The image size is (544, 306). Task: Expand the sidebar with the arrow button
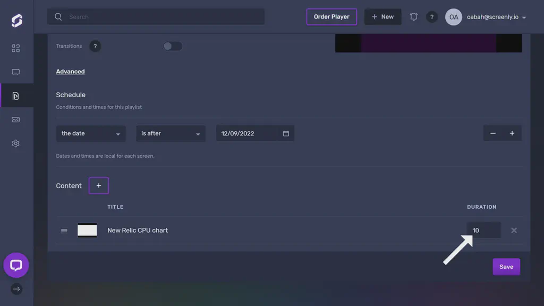coord(16,289)
